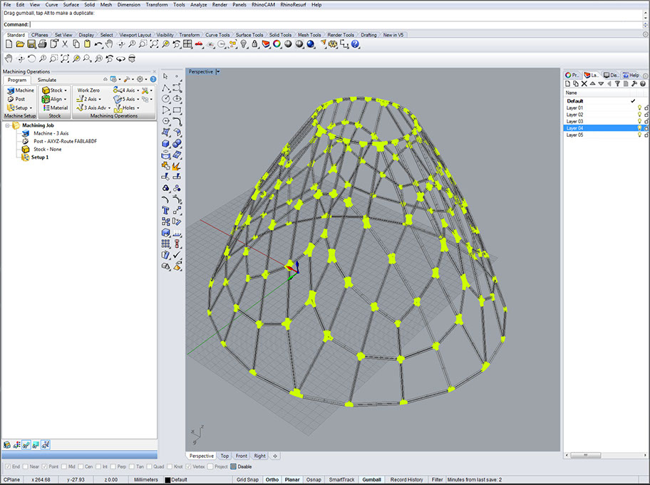Toggle Grid Snap in the status bar

(x=247, y=479)
